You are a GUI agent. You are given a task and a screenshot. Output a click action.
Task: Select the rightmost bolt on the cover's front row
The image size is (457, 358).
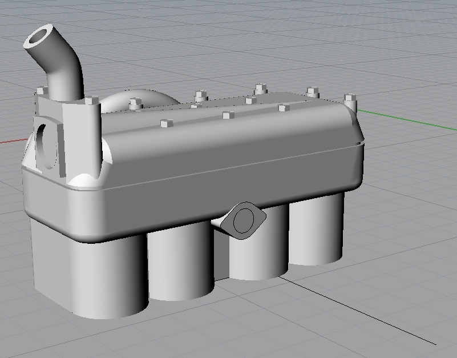point(284,107)
